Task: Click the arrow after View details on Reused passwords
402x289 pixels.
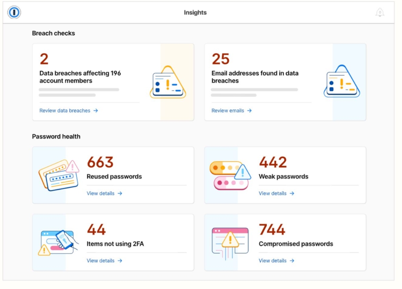Action: (x=121, y=193)
